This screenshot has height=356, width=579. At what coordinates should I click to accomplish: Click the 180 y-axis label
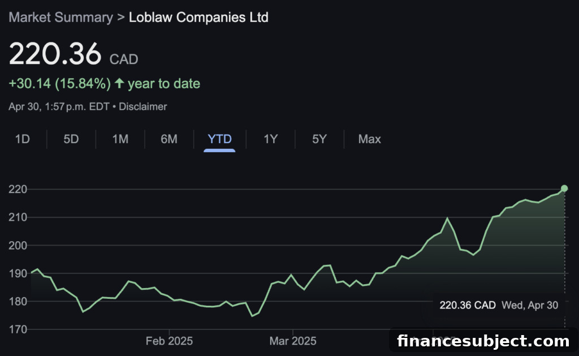pos(18,301)
